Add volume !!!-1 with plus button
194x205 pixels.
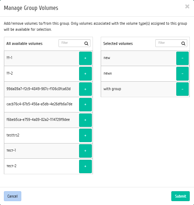(85, 58)
